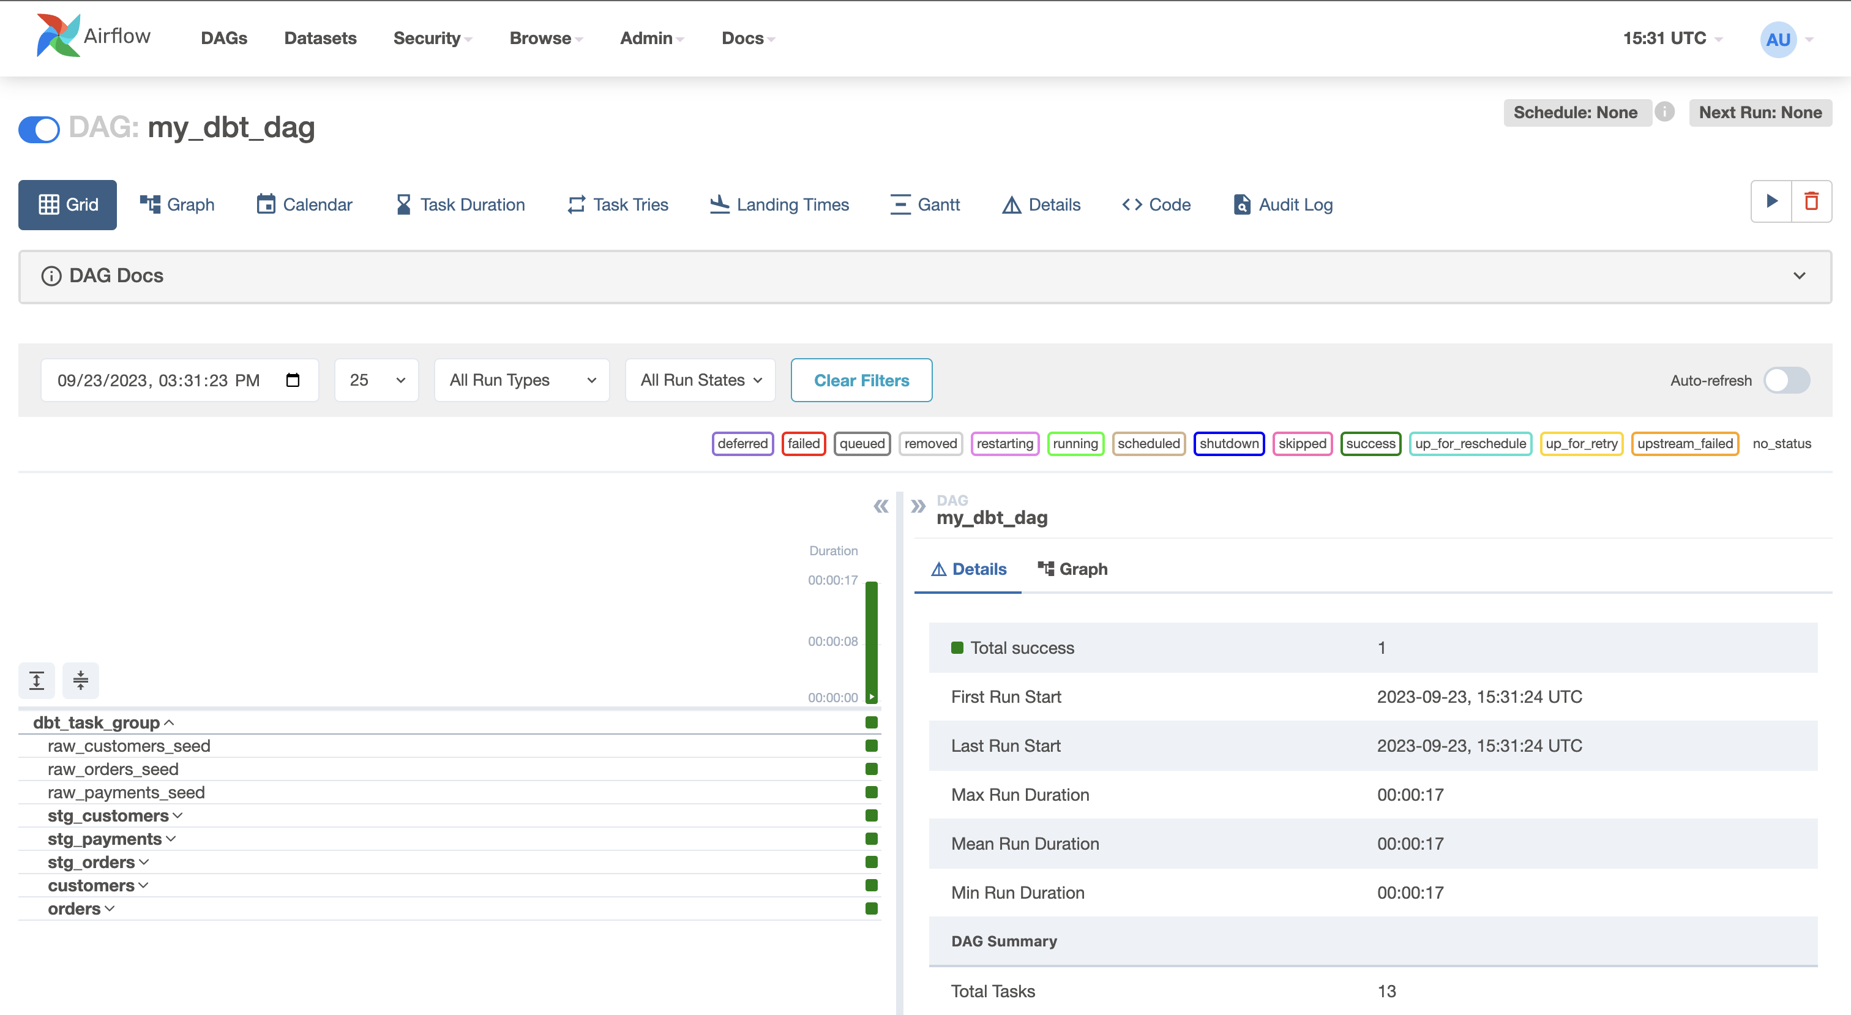The image size is (1851, 1015).
Task: Click the raw_customers_seed task name
Action: coord(129,746)
